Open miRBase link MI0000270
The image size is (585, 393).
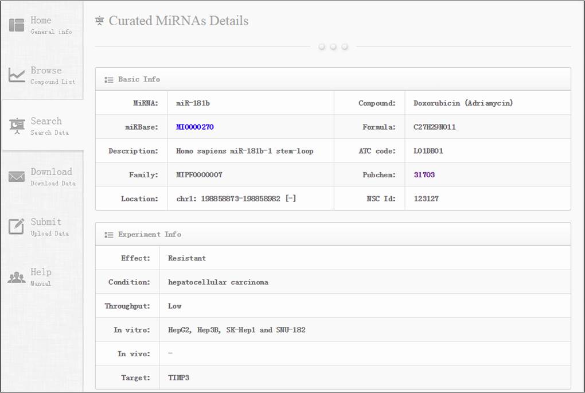click(x=195, y=127)
